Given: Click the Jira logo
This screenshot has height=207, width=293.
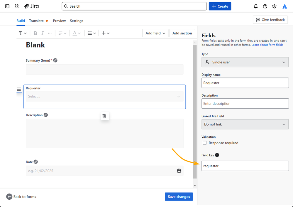Looking at the screenshot, I should (31, 6).
